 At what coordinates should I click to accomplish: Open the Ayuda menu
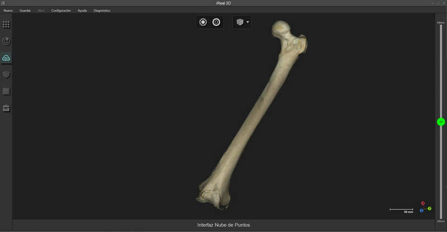[82, 11]
